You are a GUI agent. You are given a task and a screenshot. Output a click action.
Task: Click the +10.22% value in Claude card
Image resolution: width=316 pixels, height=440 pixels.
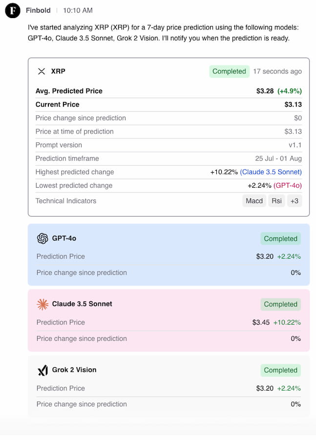(287, 323)
